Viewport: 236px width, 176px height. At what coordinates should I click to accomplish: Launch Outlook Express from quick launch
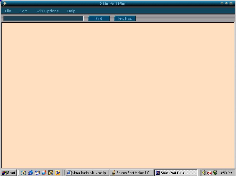pyautogui.click(x=37, y=173)
